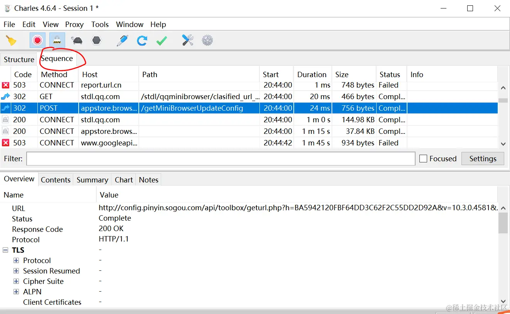Toggle breakpoints hexagon icon
This screenshot has height=314, width=510.
click(x=96, y=40)
